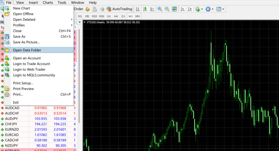The height and width of the screenshot is (151, 279).
Task: Open the Templates dropdown arrow
Action: click(223, 9)
